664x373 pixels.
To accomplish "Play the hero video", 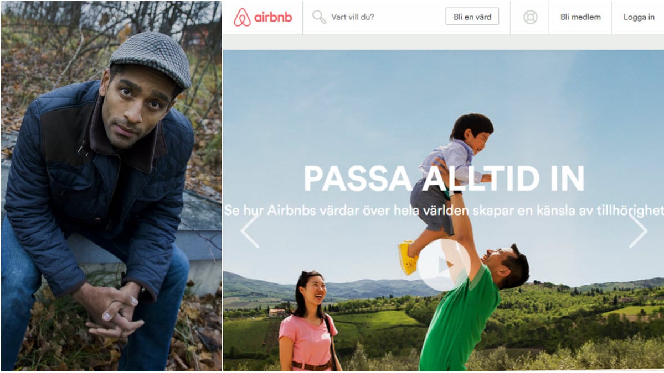I will pos(444,265).
